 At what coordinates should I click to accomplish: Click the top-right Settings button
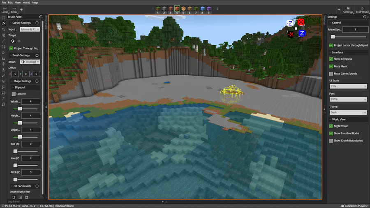point(348,10)
